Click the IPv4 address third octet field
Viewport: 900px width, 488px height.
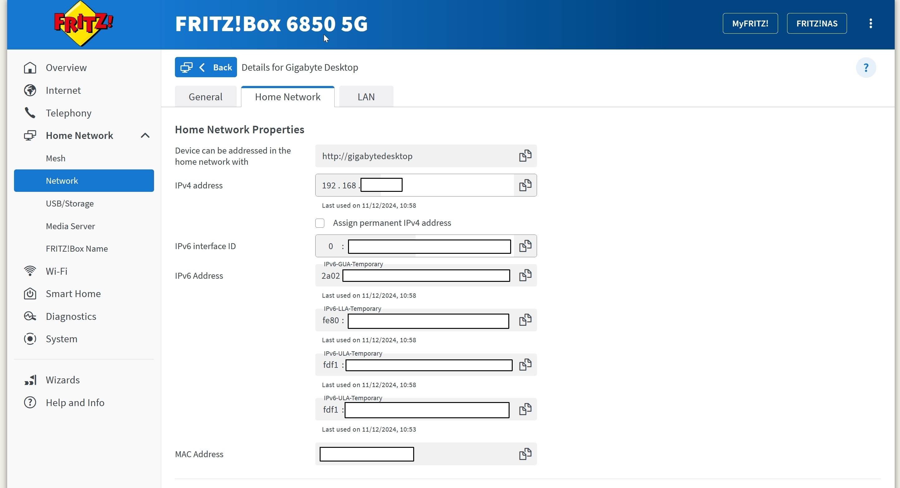[381, 185]
